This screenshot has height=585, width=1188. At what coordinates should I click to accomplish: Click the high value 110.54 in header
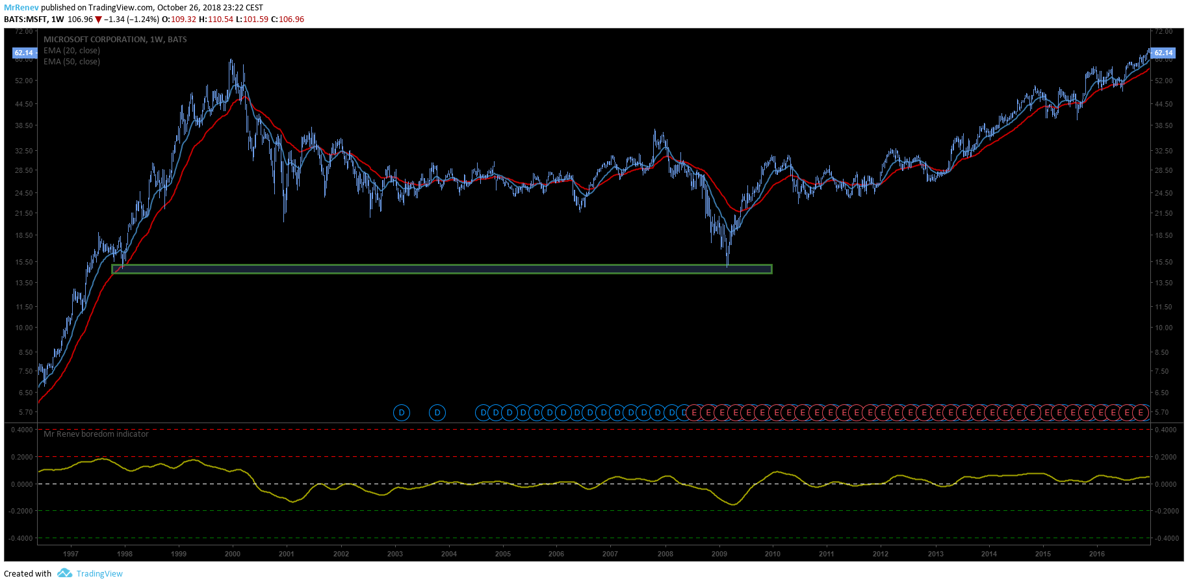(x=220, y=19)
